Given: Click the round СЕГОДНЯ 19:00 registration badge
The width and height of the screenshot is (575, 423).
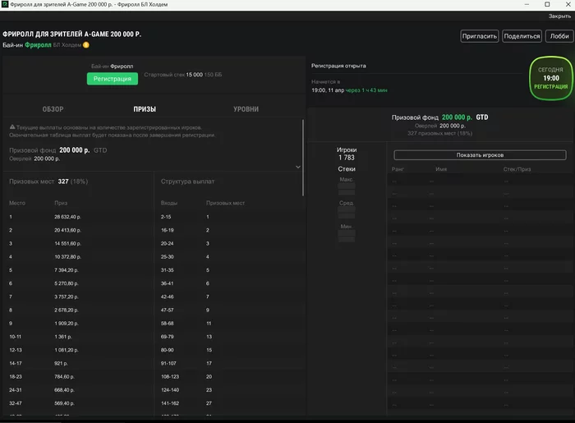Looking at the screenshot, I should click(x=550, y=78).
